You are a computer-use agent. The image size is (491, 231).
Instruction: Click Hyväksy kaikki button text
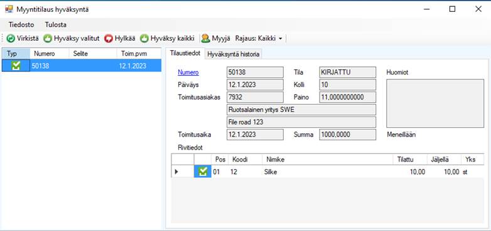(173, 38)
